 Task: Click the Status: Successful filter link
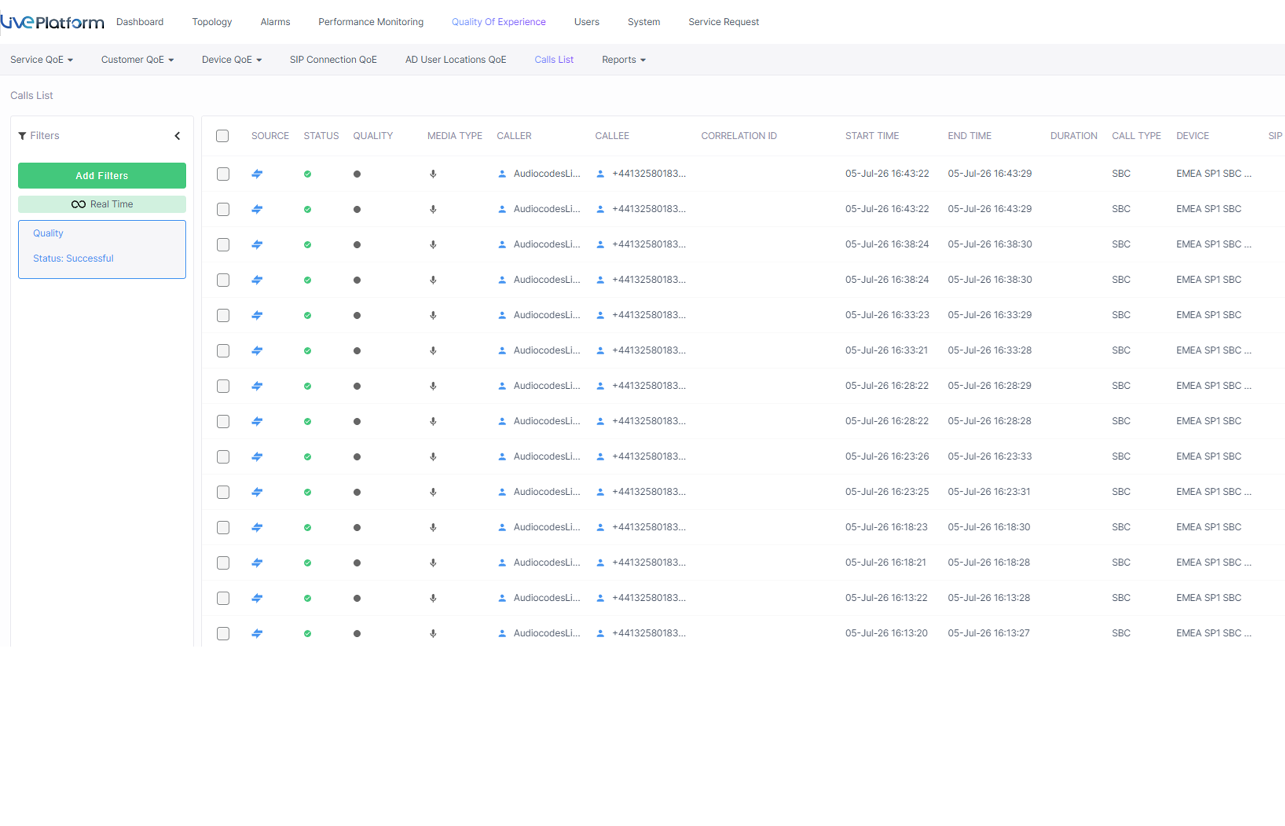click(73, 258)
